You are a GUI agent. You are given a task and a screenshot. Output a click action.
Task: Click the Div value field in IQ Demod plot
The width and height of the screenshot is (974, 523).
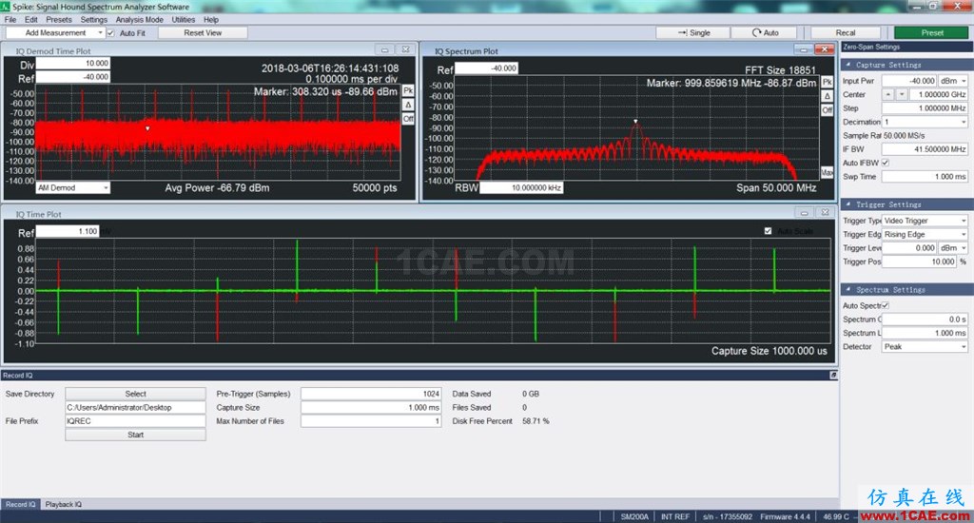tap(72, 64)
